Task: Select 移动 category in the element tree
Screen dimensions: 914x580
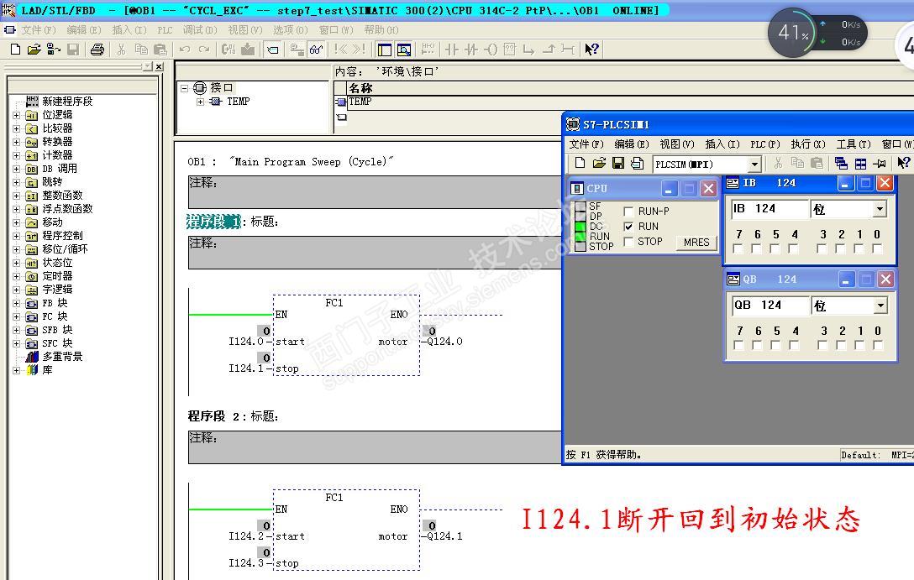Action: (x=52, y=222)
